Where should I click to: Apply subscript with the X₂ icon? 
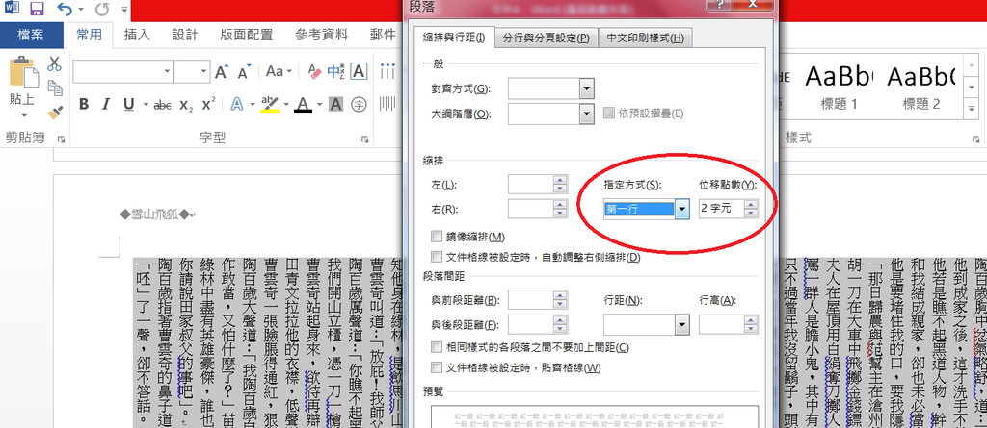click(186, 105)
